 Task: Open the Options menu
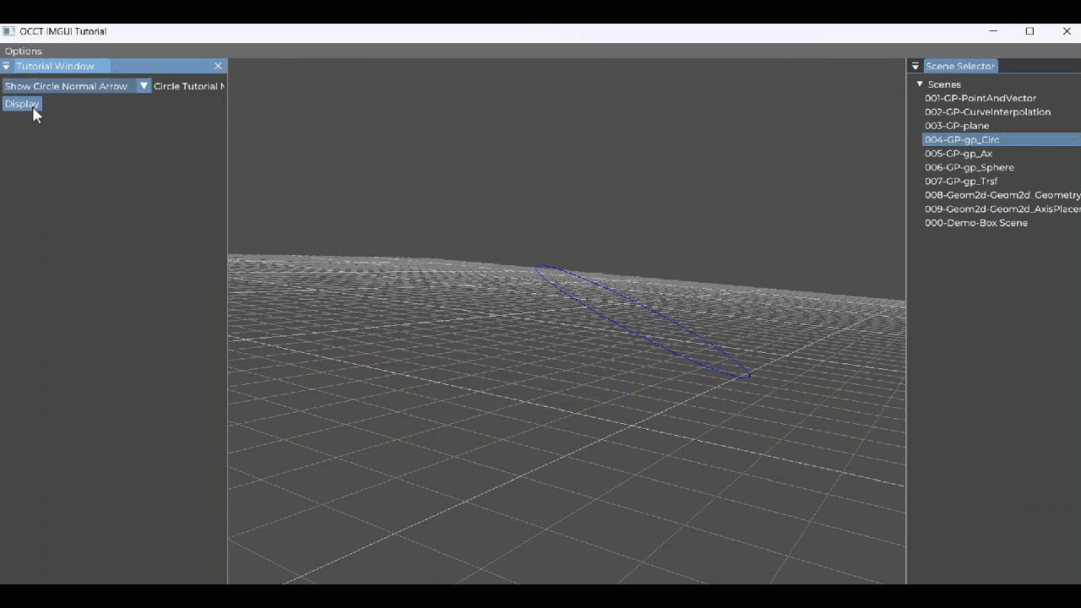24,52
